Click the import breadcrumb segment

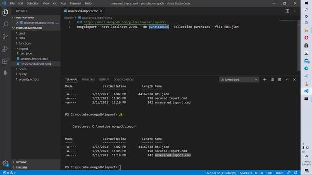(69, 17)
